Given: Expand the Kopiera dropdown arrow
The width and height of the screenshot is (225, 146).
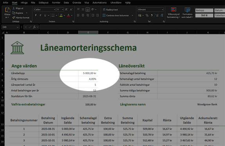Looking at the screenshot, I should tap(27, 13).
